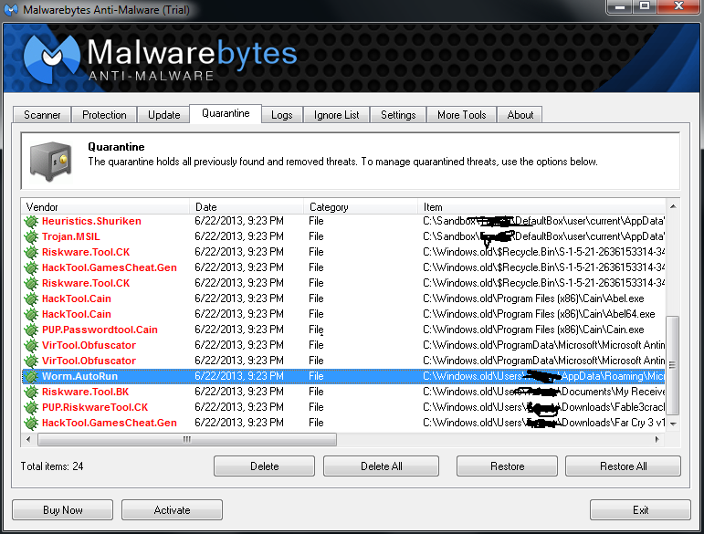The height and width of the screenshot is (534, 704).
Task: Click the Far Cry 3 item path
Action: (x=543, y=423)
